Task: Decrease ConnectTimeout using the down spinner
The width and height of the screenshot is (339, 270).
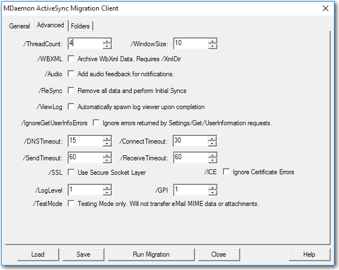Action: pyautogui.click(x=212, y=144)
